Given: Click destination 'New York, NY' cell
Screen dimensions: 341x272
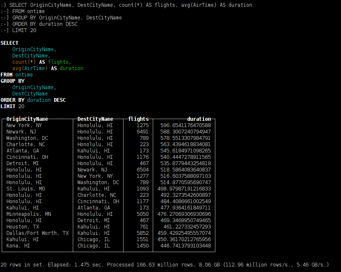Looking at the screenshot, I should coord(95,176).
